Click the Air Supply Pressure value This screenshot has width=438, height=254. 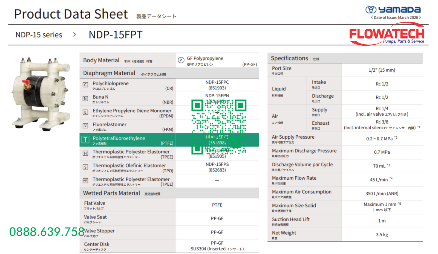(x=382, y=139)
